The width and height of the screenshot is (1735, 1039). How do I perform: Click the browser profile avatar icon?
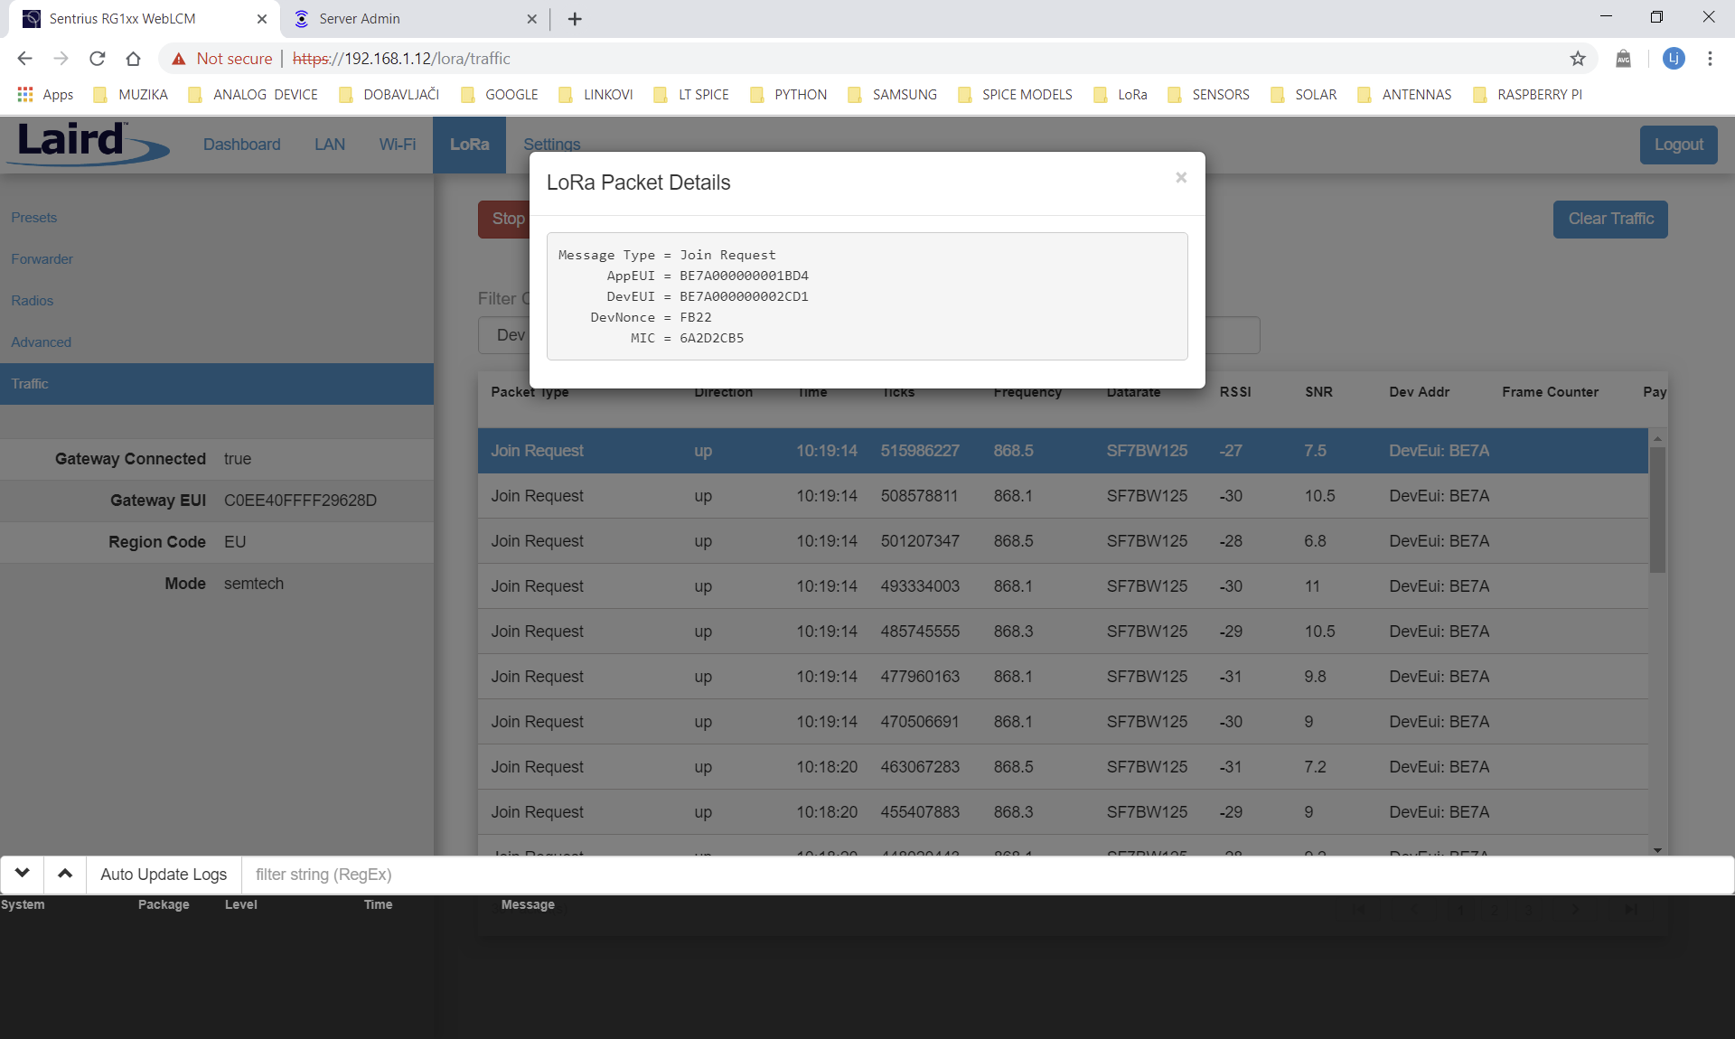tap(1674, 59)
